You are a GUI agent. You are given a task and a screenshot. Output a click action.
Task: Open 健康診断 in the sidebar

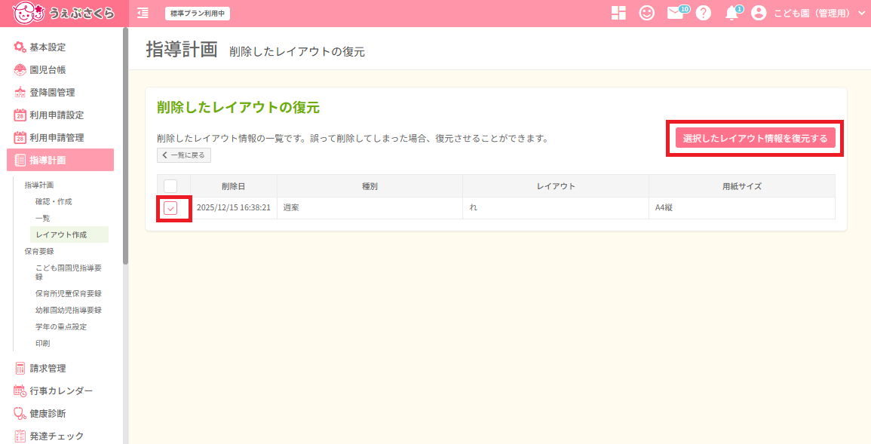(48, 414)
